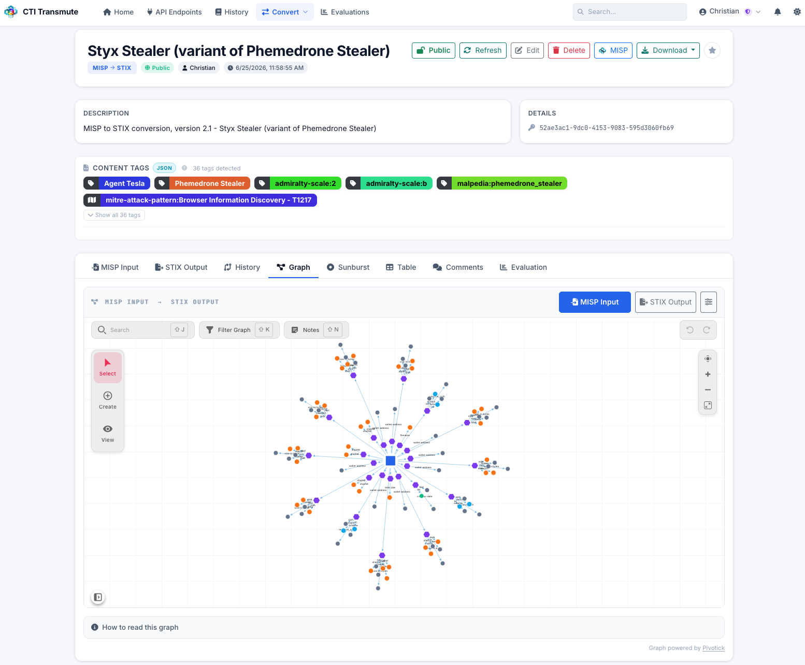Switch the graph to View mode
Viewport: 805px width, 665px height.
click(x=108, y=433)
